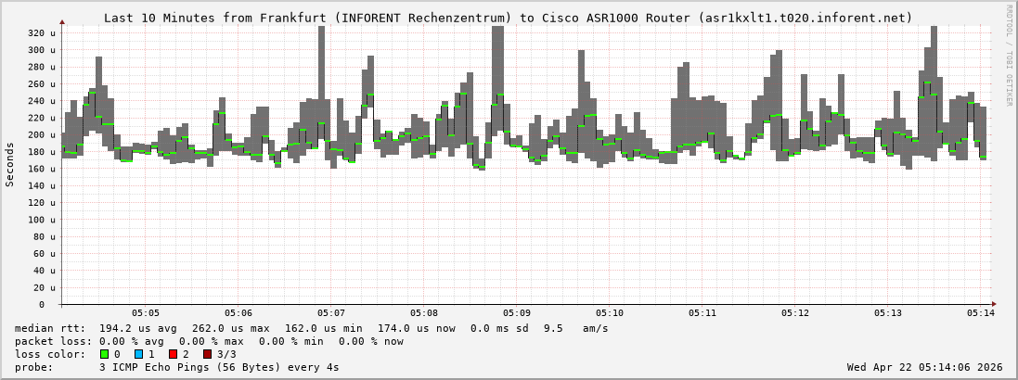Click the graph title mentioning Cisco ASR1000 Router

coord(508,18)
